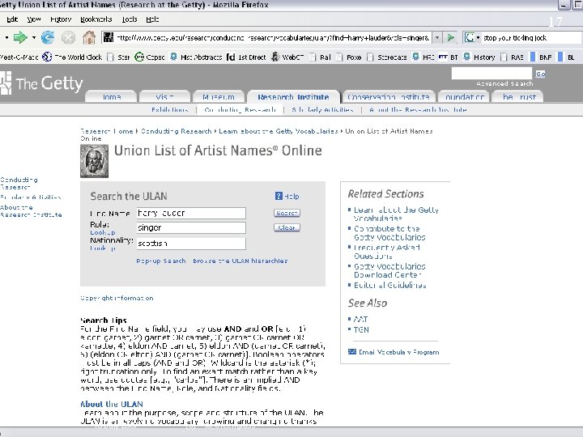Click the artist portrait thumbnail
The image size is (583, 437).
point(95,160)
